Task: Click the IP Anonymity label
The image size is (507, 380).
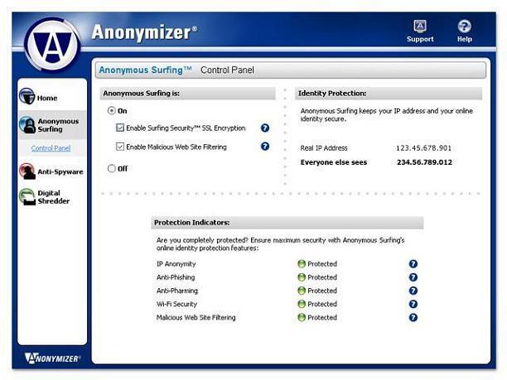Action: pyautogui.click(x=176, y=264)
